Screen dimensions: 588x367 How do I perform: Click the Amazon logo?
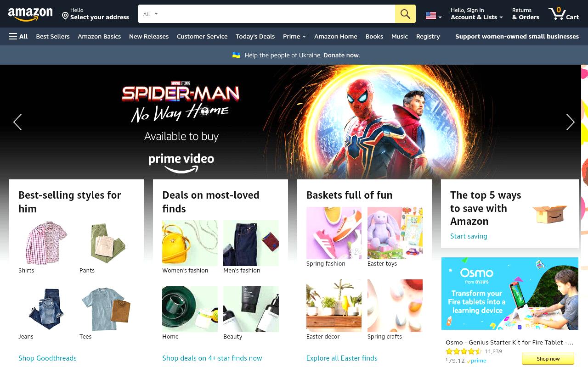click(x=30, y=14)
